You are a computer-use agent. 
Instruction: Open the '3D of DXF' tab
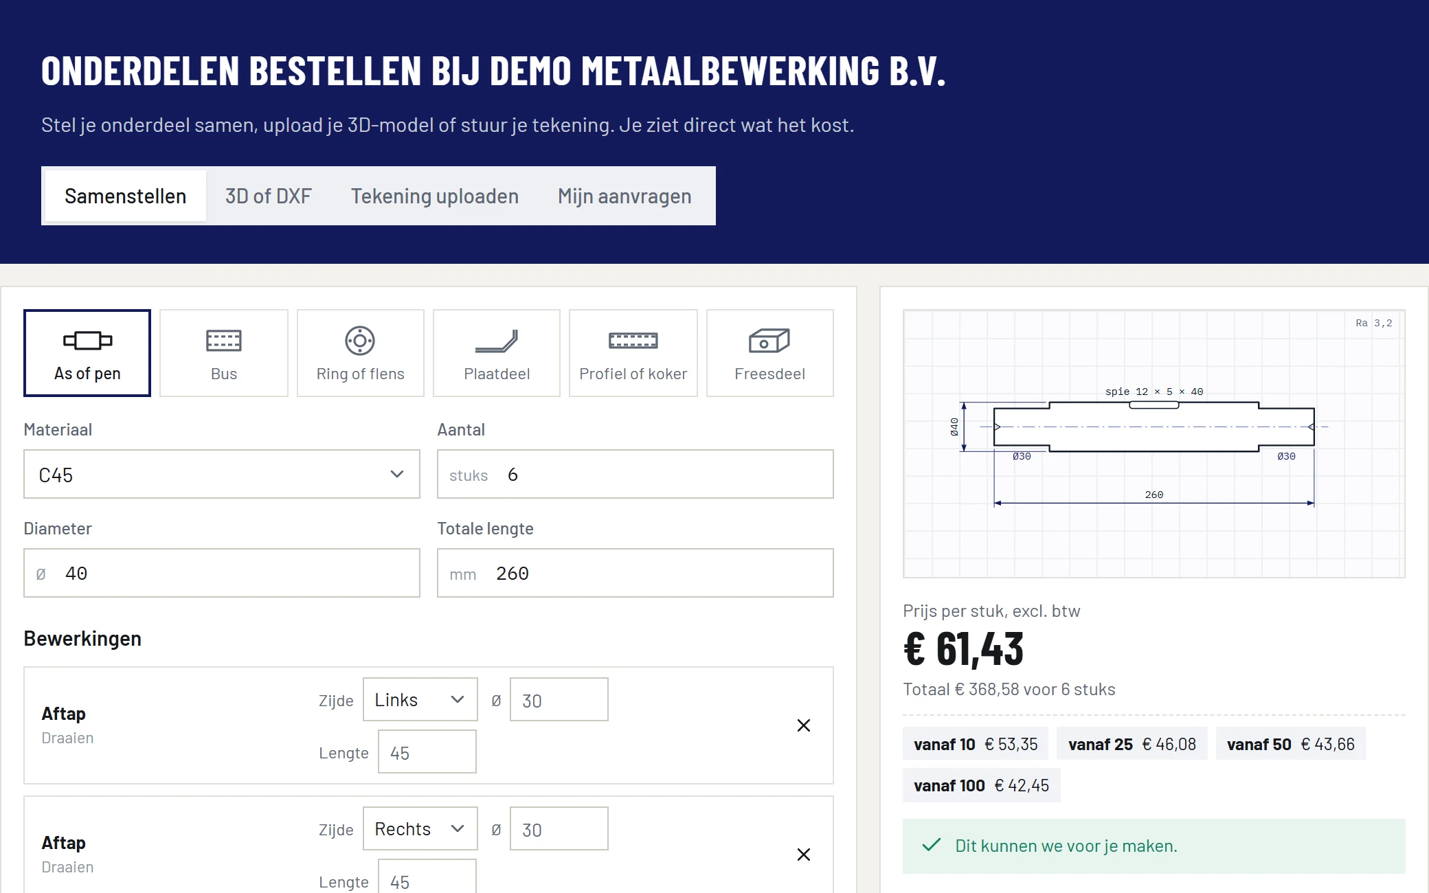(269, 196)
